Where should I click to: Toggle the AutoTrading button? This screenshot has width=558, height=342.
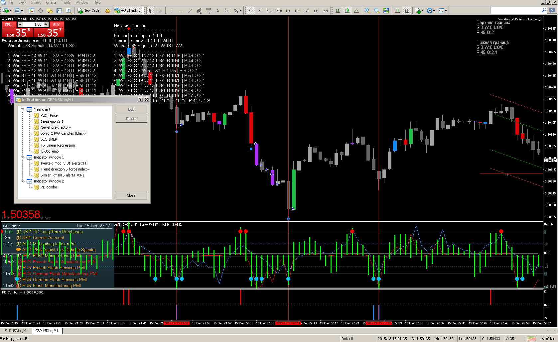tap(128, 11)
